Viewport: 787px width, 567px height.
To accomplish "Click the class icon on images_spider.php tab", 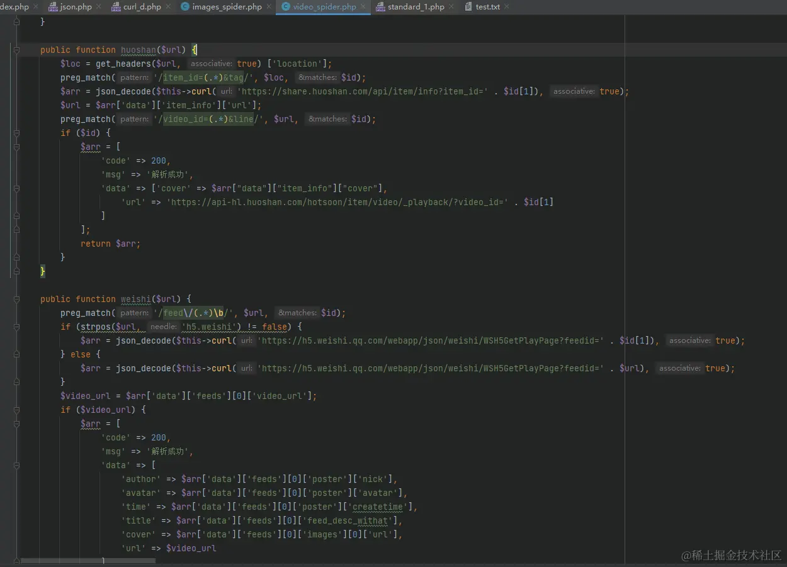I will (185, 7).
